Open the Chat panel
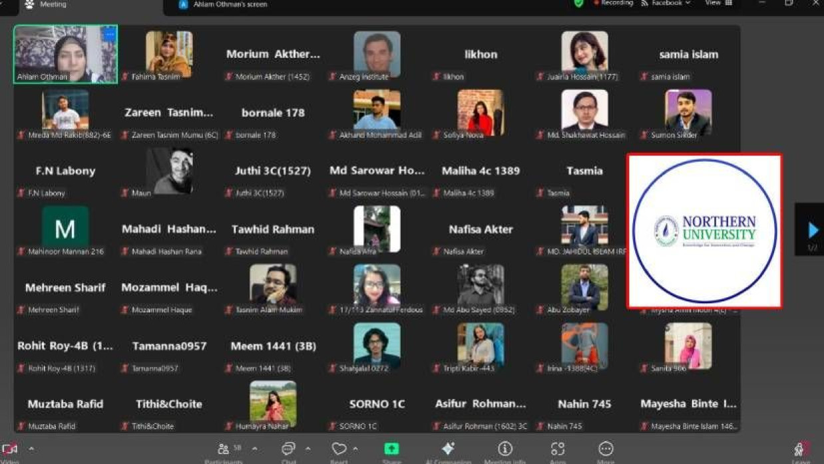The height and width of the screenshot is (464, 824). pyautogui.click(x=288, y=450)
